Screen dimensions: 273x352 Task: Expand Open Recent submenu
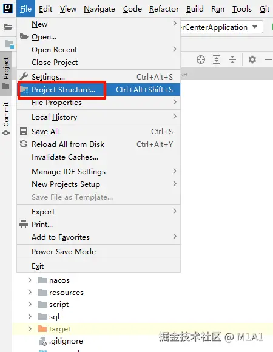tap(98, 49)
